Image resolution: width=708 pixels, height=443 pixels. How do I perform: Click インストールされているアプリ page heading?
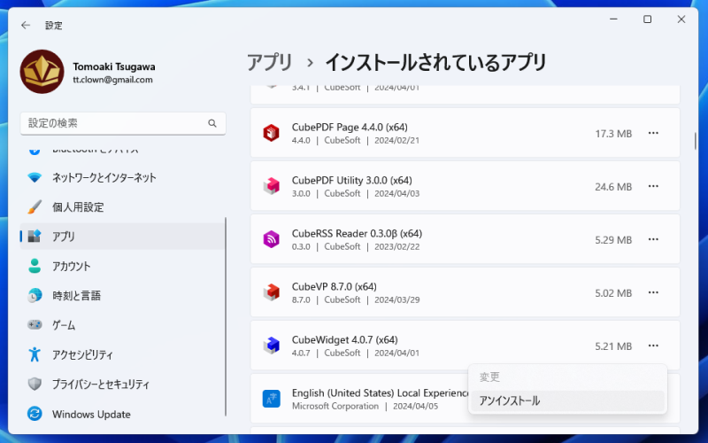point(435,62)
